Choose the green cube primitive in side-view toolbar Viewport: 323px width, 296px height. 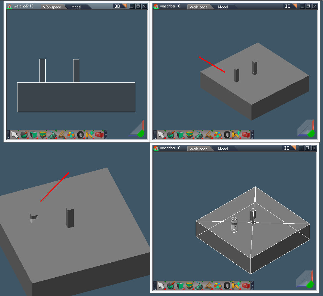33,134
